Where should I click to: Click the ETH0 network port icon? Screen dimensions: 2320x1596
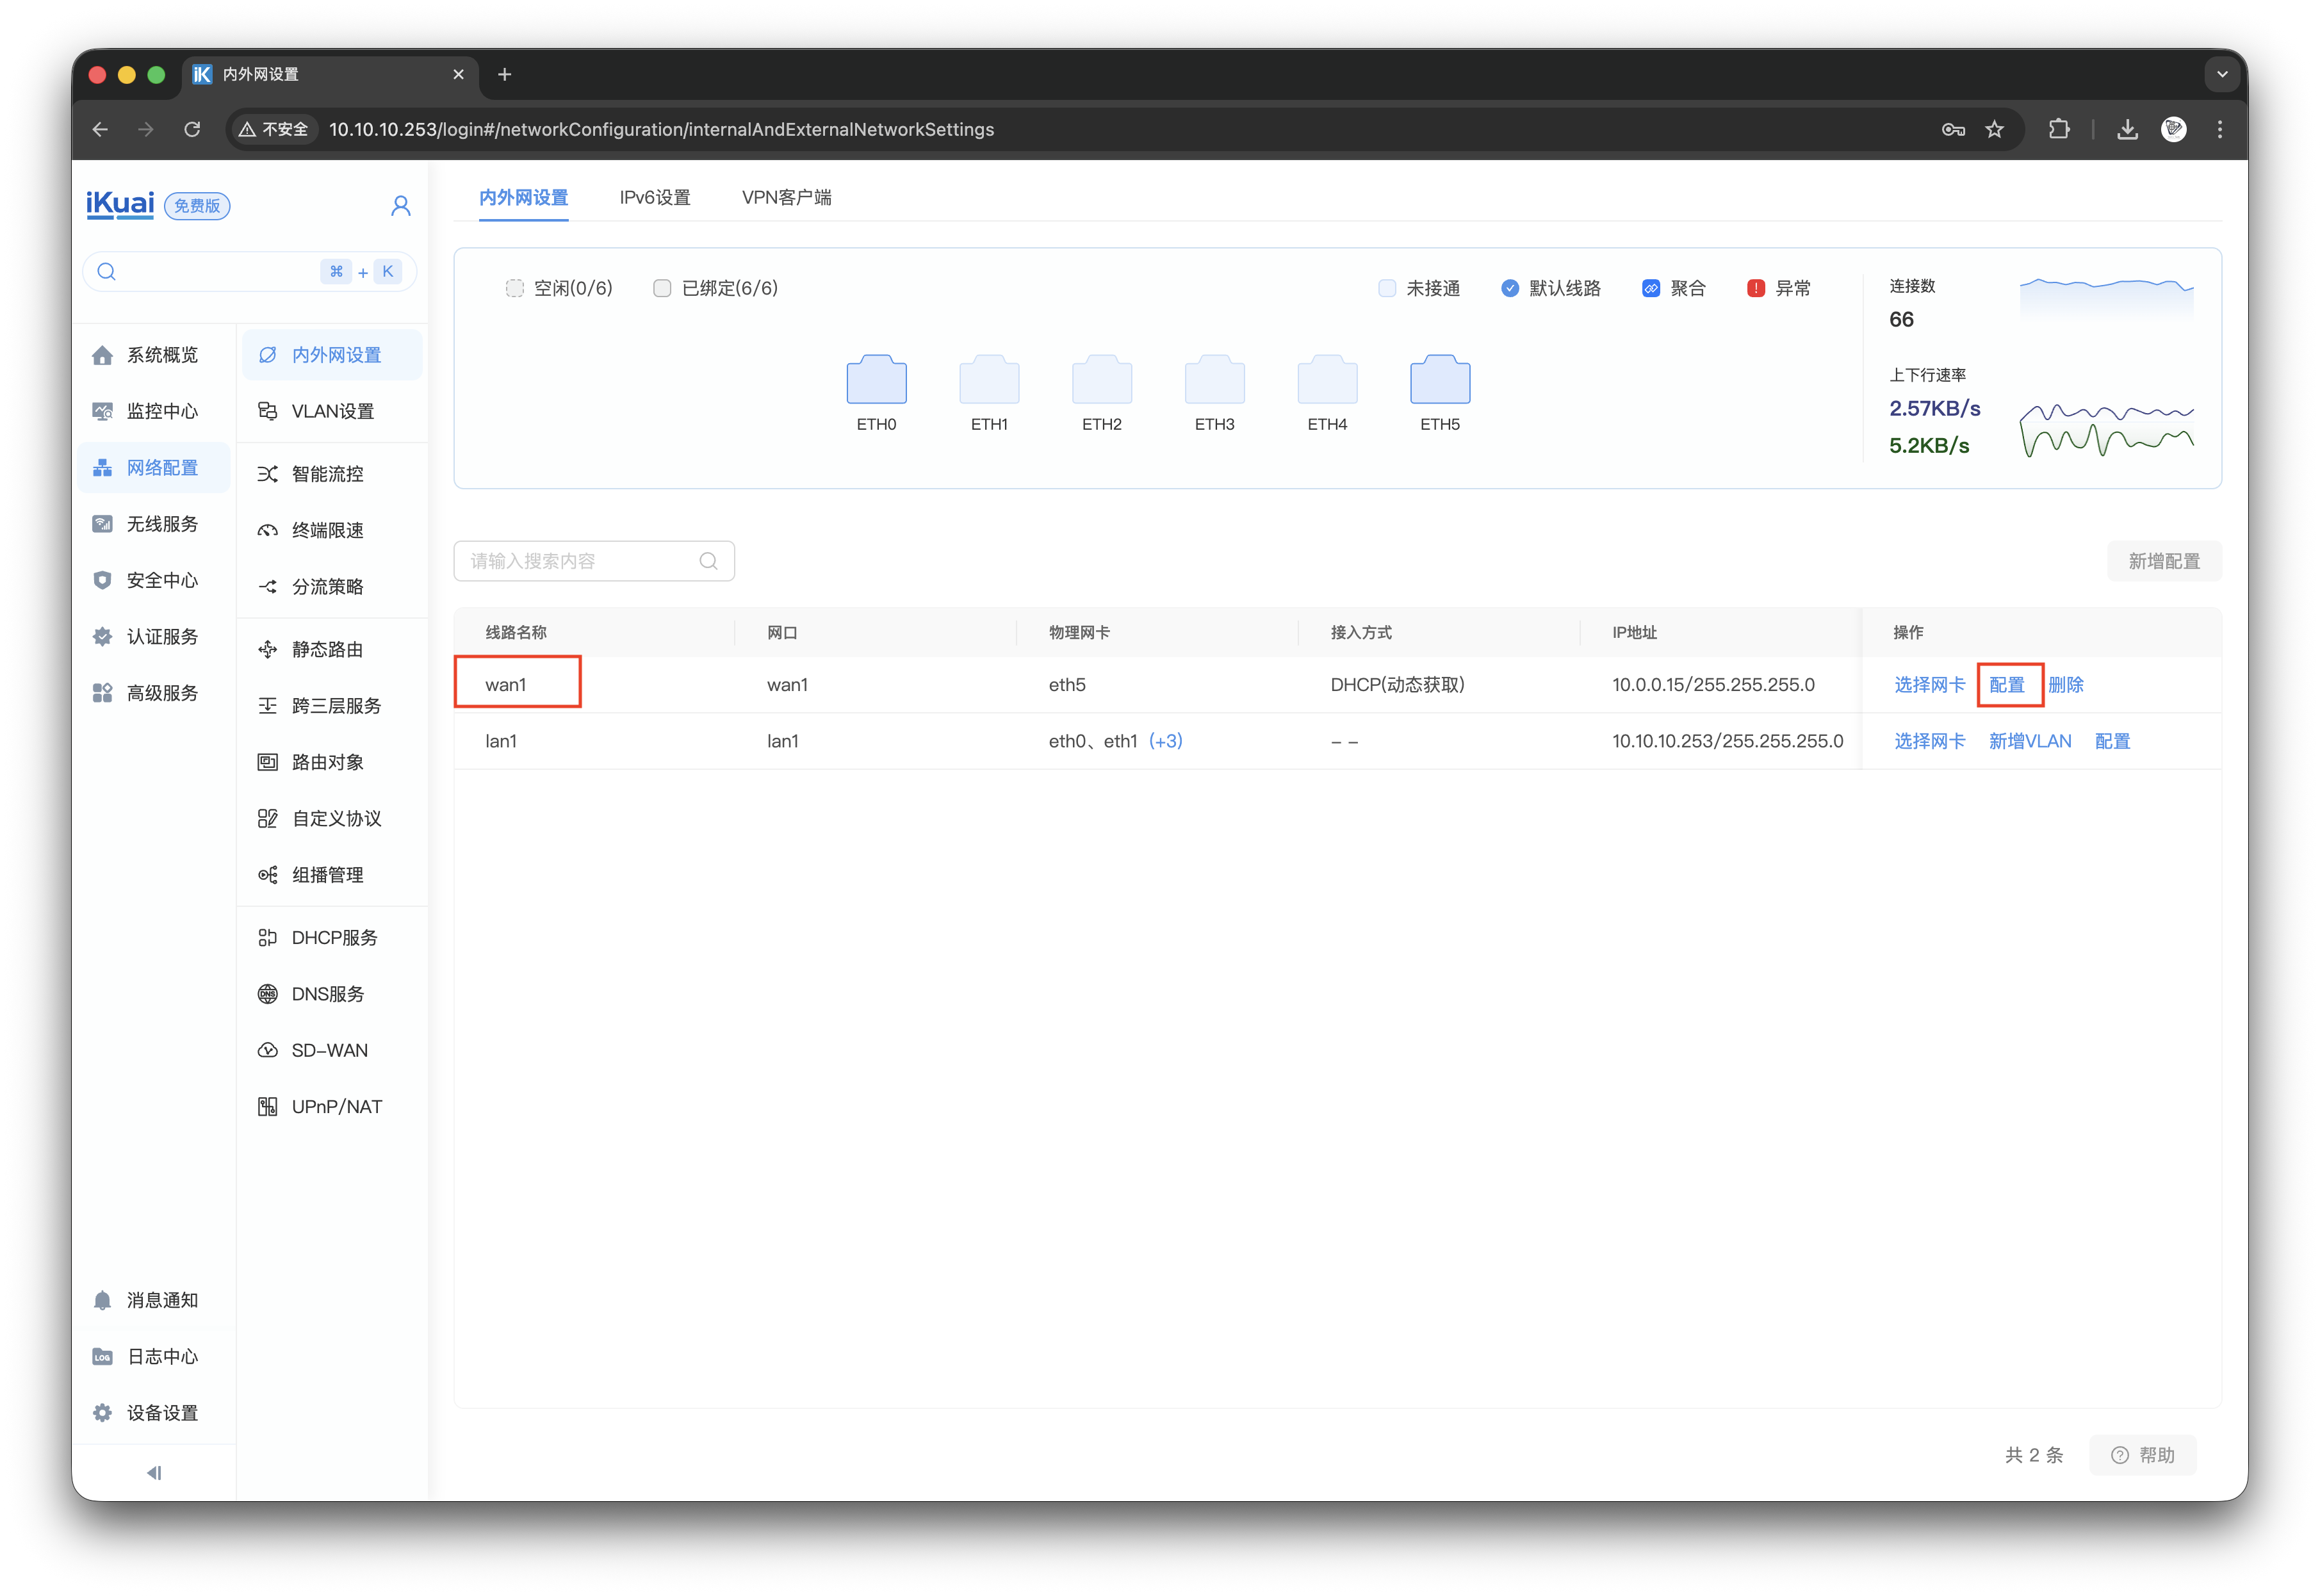[x=876, y=380]
